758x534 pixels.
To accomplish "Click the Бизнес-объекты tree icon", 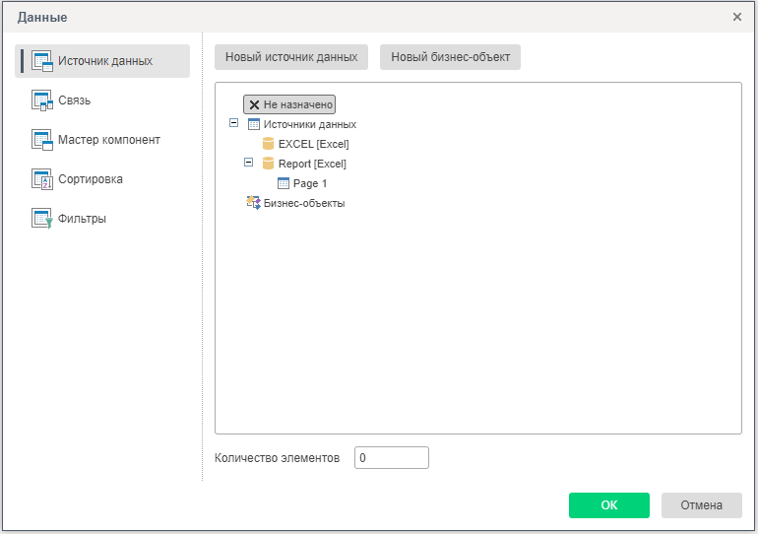I will click(253, 203).
